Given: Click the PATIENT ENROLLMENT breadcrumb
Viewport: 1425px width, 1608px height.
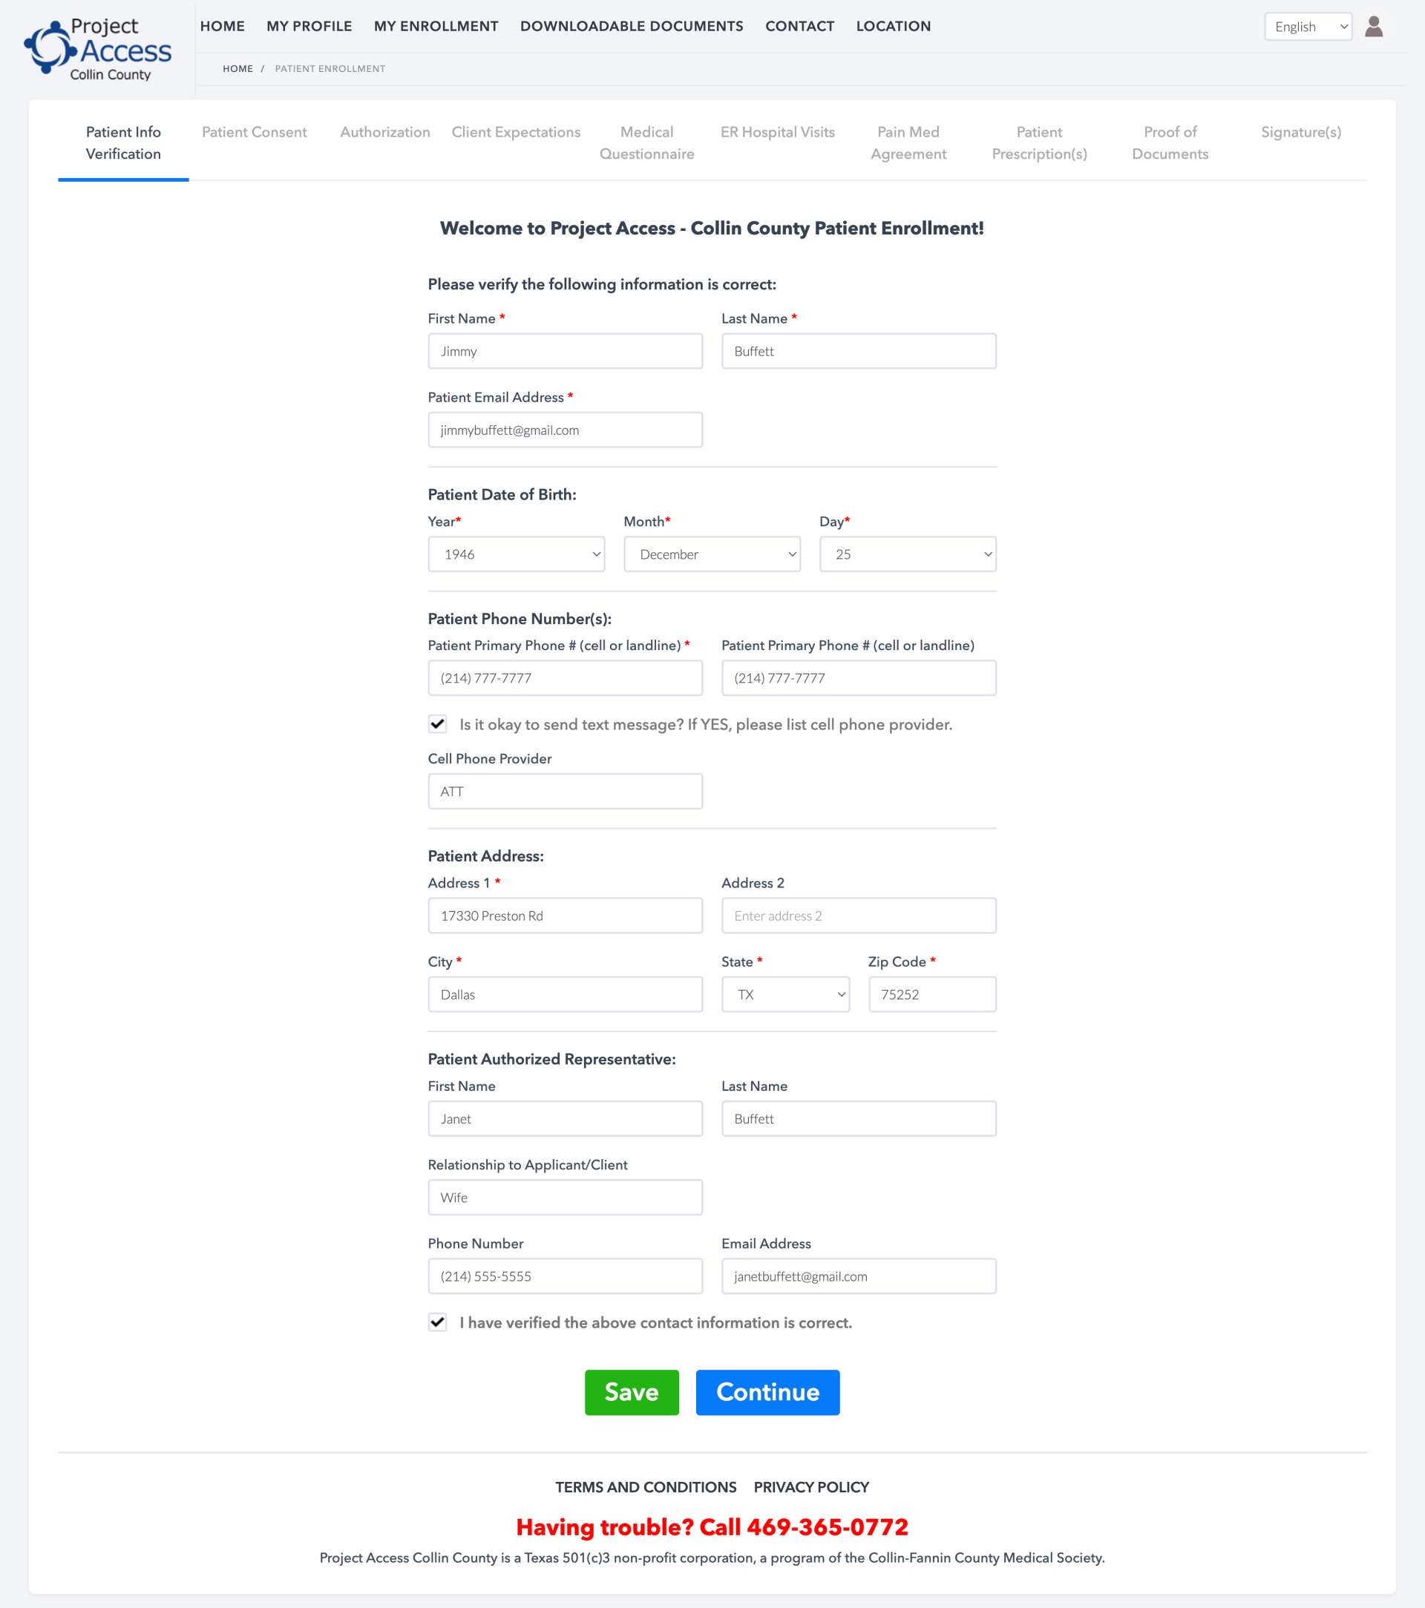Looking at the screenshot, I should (x=330, y=68).
